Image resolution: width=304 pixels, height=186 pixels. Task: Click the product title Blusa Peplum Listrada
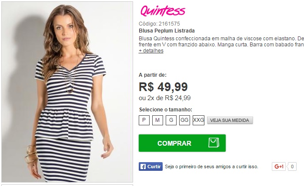(x=167, y=31)
